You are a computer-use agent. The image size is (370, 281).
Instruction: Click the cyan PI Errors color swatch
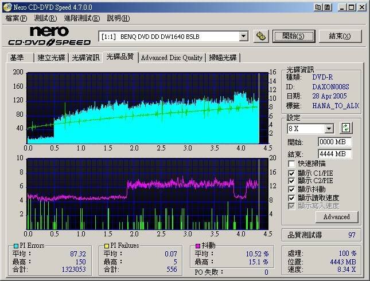point(16,246)
